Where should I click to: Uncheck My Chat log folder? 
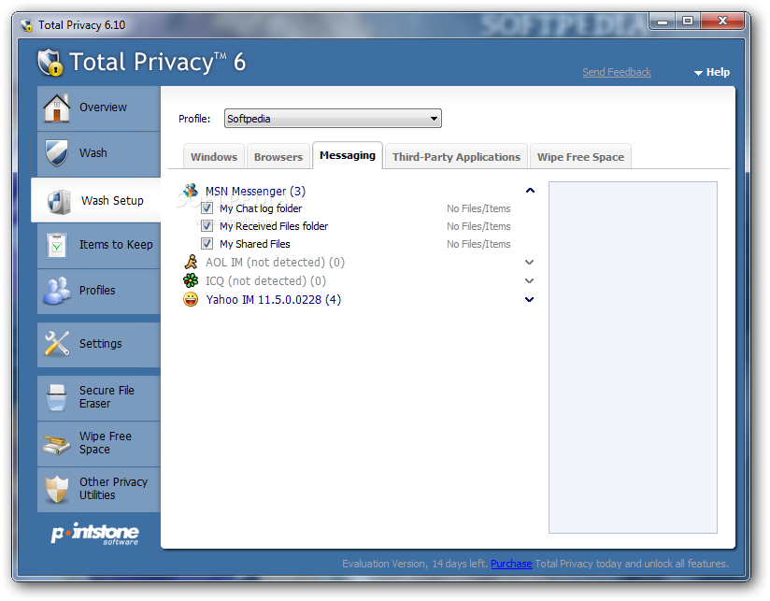pyautogui.click(x=207, y=208)
